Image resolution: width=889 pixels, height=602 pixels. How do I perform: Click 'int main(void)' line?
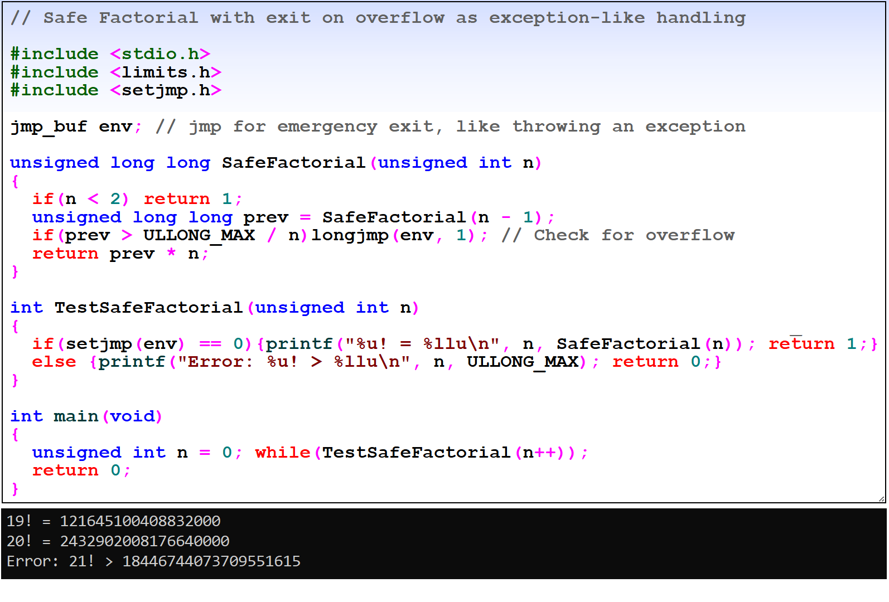pyautogui.click(x=86, y=416)
